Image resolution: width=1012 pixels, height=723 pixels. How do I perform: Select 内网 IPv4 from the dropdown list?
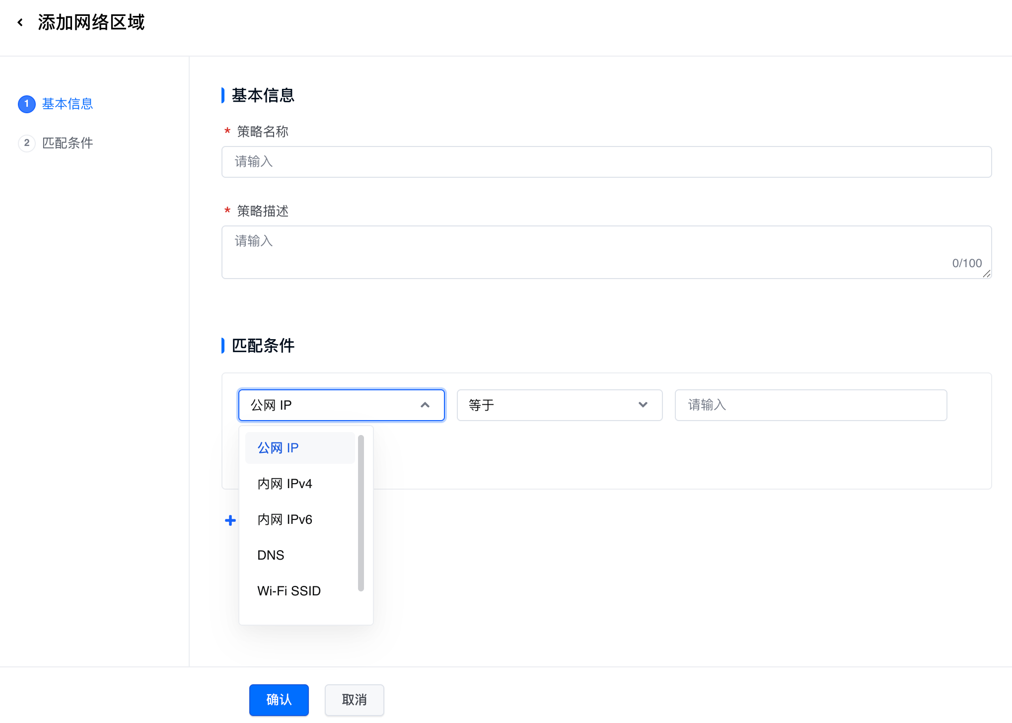coord(285,484)
